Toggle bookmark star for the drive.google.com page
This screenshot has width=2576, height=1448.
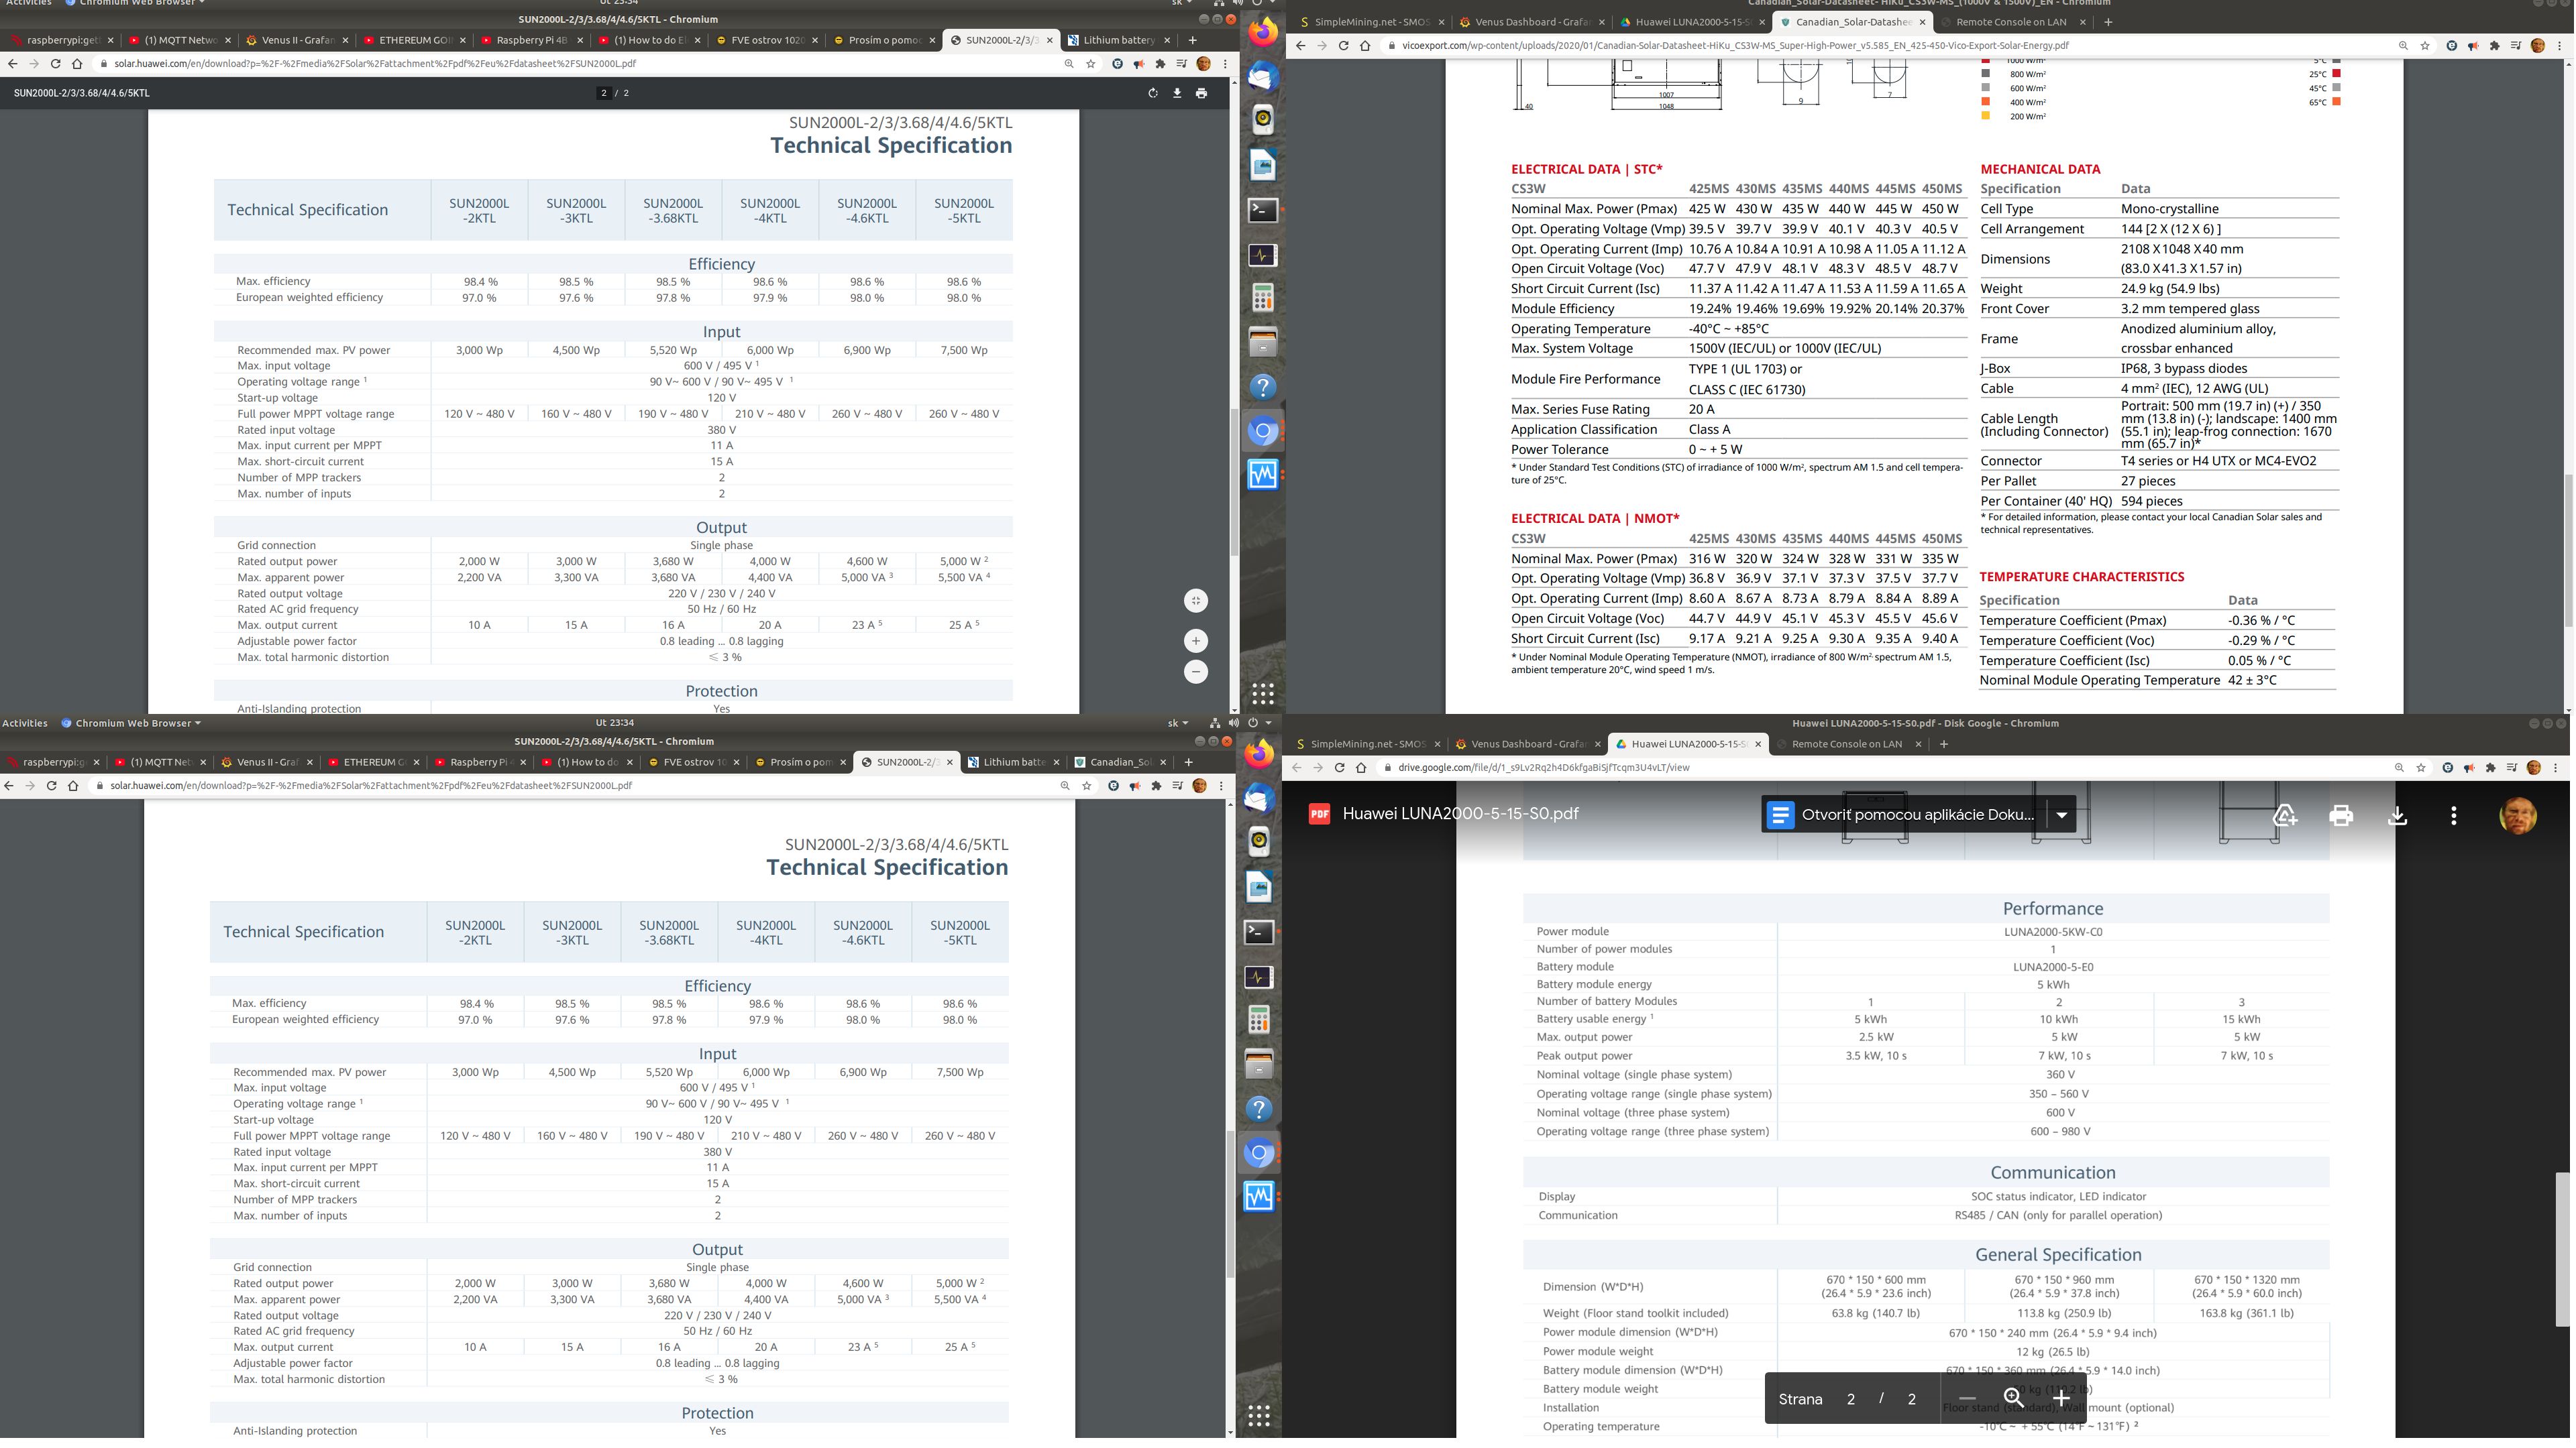tap(2420, 768)
